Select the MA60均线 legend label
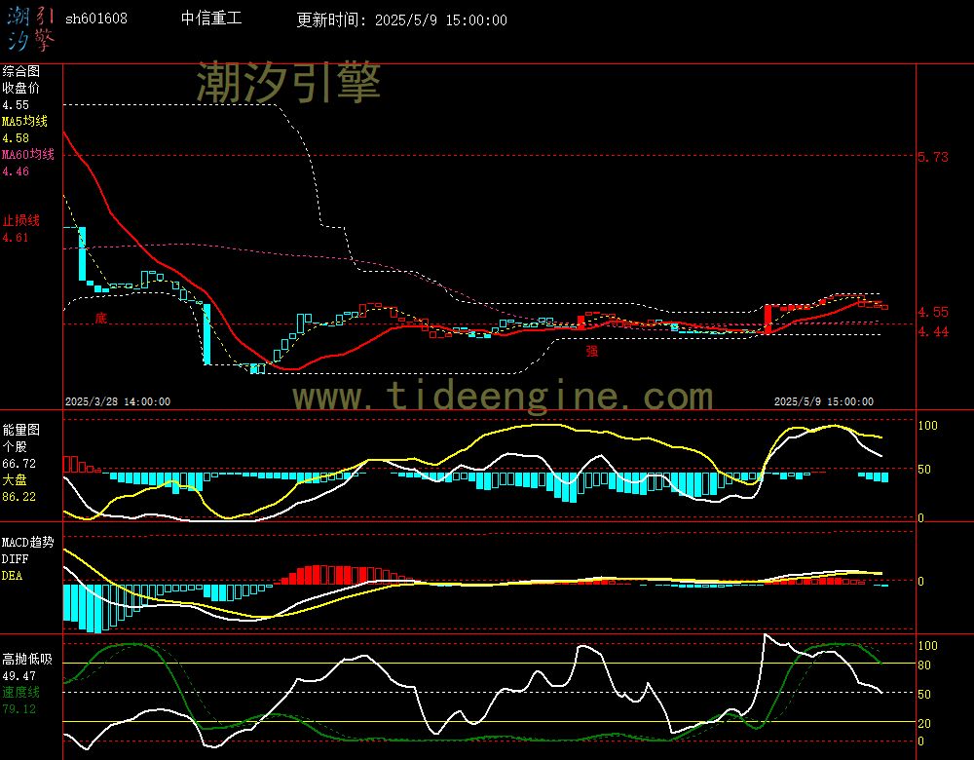 click(x=28, y=154)
